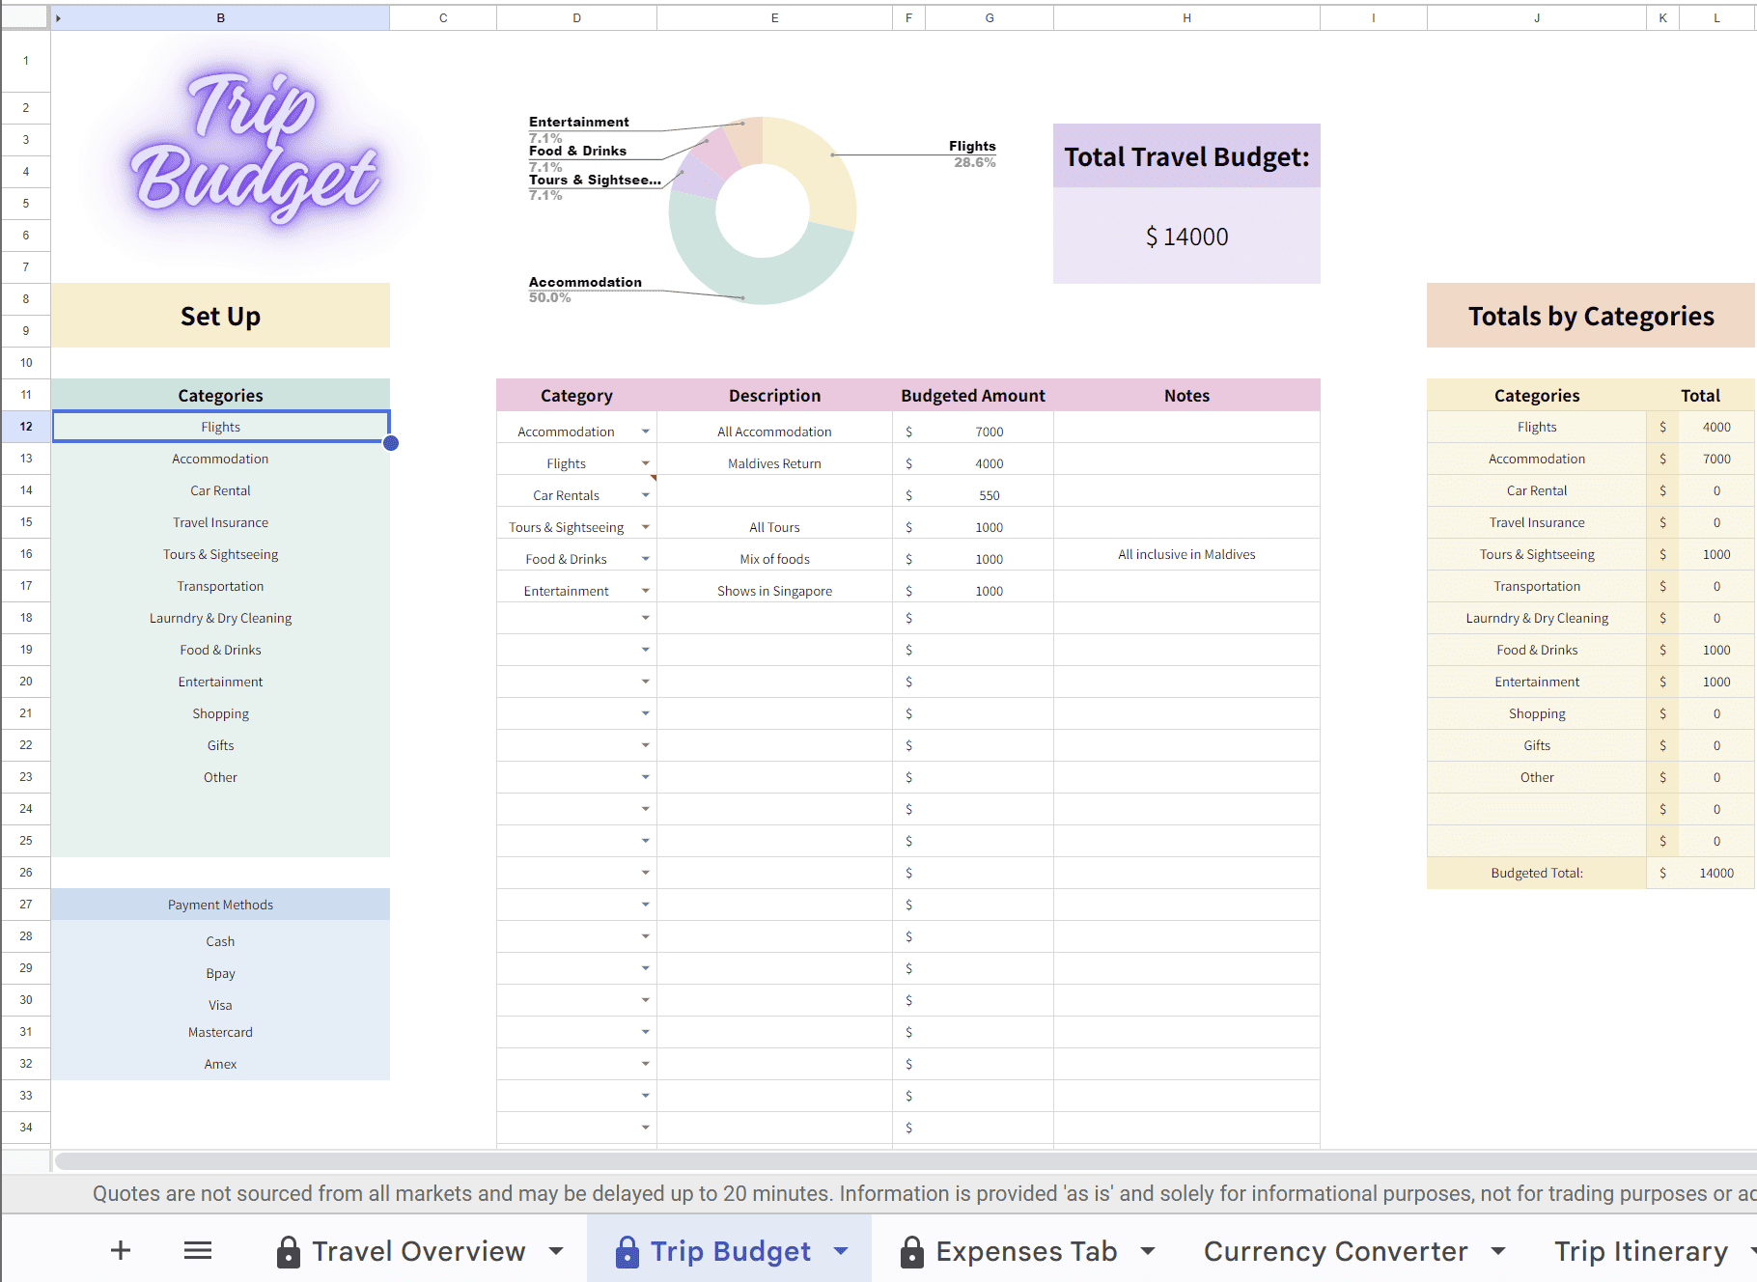Select the row 12 header

click(x=26, y=427)
